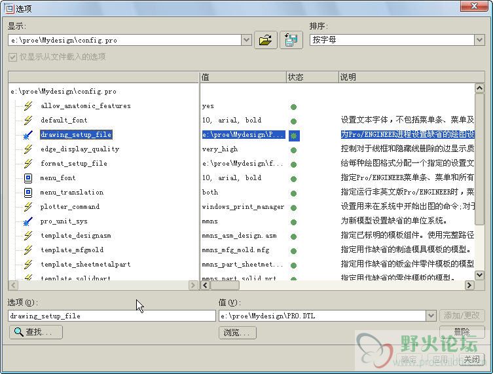
Task: Click the wand icon beside pro_unit_sys
Action: click(x=28, y=221)
